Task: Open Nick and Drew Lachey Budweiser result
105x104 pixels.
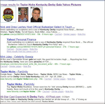Action: (x=38, y=27)
